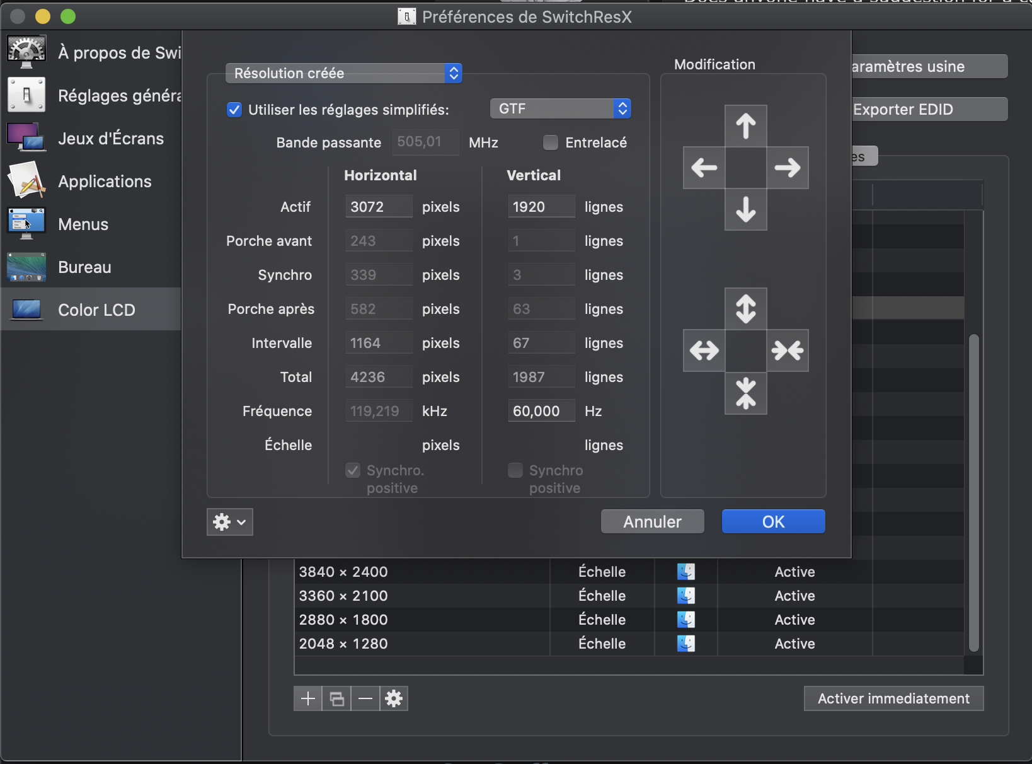This screenshot has height=764, width=1032.
Task: Click the horizontal Porche après field 582
Action: [379, 309]
